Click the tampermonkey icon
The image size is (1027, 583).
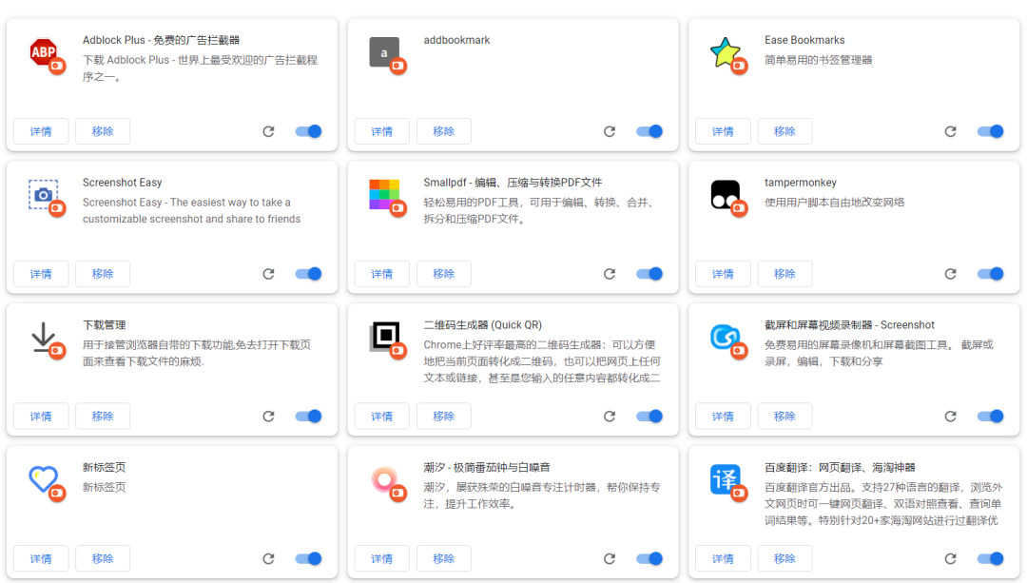point(725,195)
